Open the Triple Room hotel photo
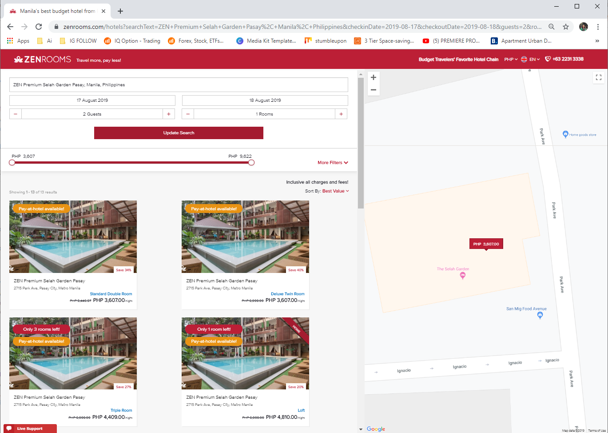 tap(73, 353)
